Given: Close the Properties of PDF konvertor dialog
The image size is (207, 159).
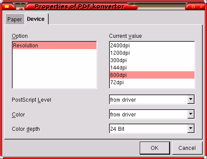Looking at the screenshot, I should tap(201, 7).
